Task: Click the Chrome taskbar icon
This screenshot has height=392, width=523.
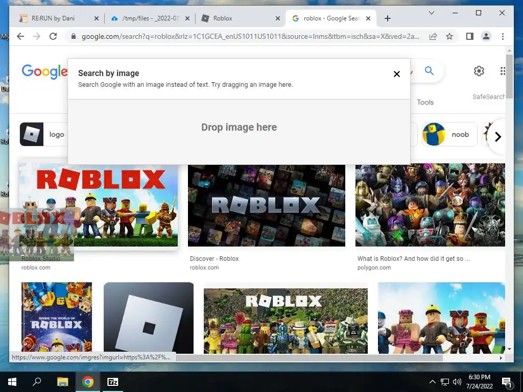Action: 88,382
